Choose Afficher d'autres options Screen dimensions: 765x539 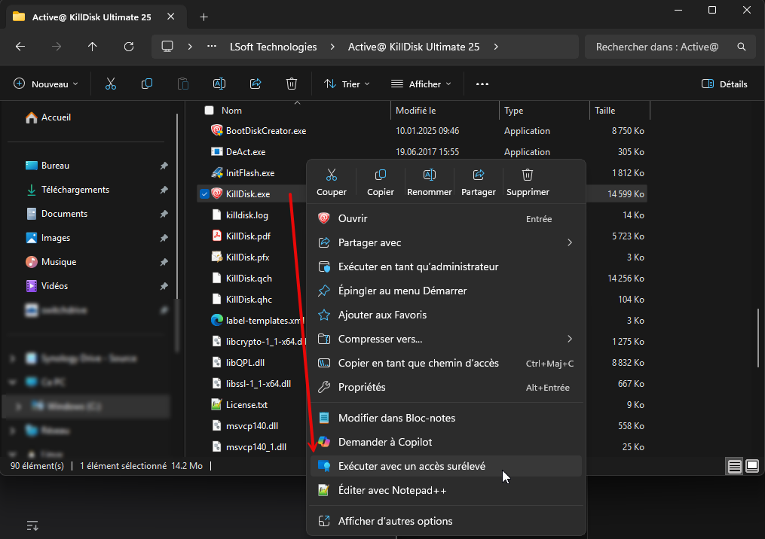(446, 522)
